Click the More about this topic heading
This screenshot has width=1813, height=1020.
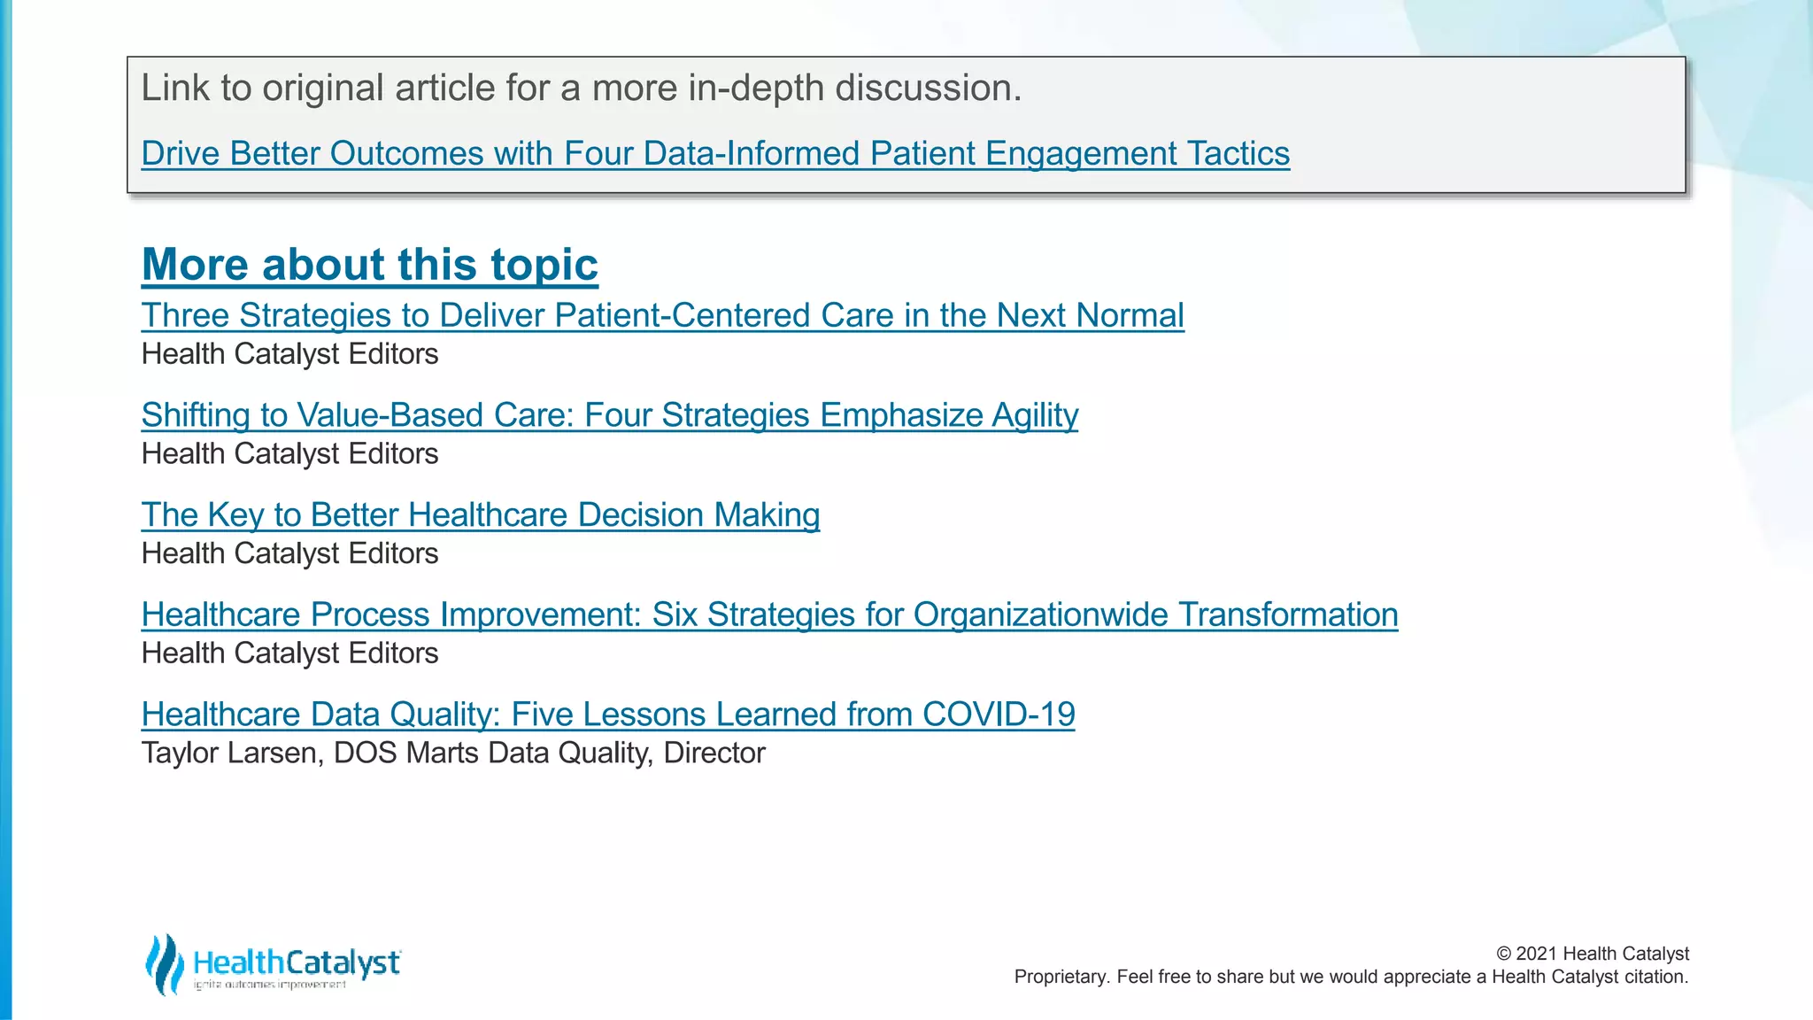coord(370,265)
